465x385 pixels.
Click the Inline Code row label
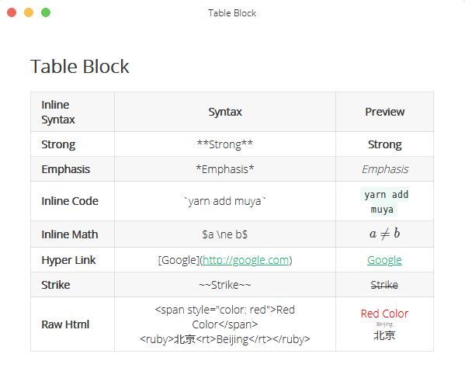(x=70, y=201)
